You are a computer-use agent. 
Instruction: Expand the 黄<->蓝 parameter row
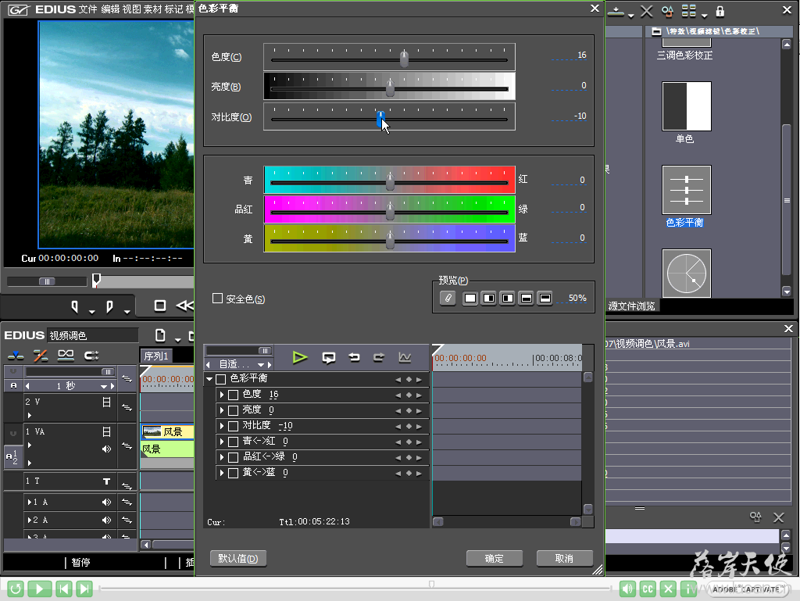point(221,473)
